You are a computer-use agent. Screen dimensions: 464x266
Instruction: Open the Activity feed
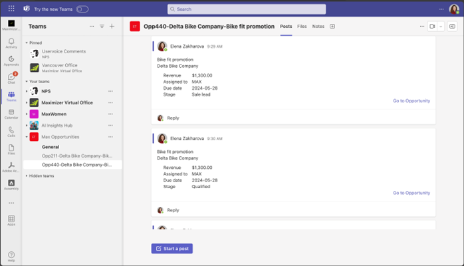pyautogui.click(x=11, y=43)
